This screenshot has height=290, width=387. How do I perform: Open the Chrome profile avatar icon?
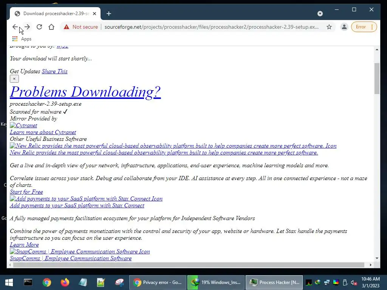coord(344,27)
